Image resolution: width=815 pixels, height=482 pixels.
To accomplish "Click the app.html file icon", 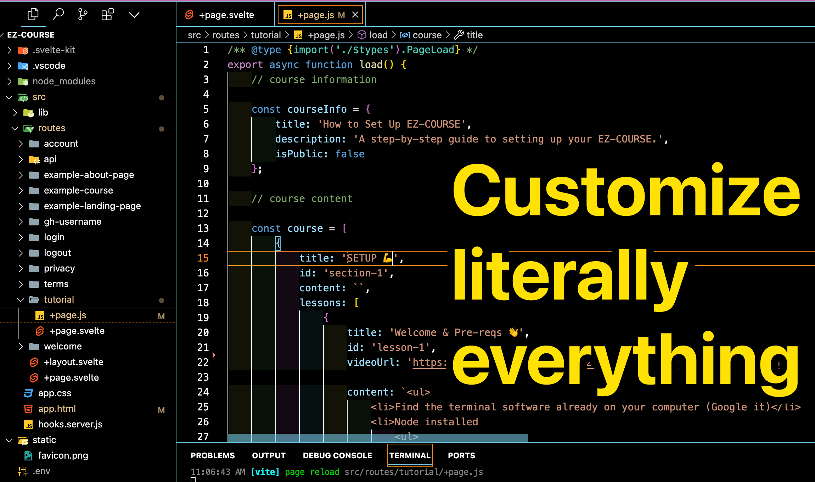I will pos(28,409).
